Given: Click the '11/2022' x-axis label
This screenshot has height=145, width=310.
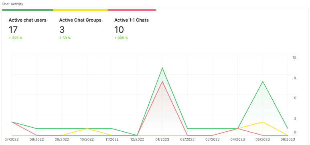Looking at the screenshot, I should (112, 139).
